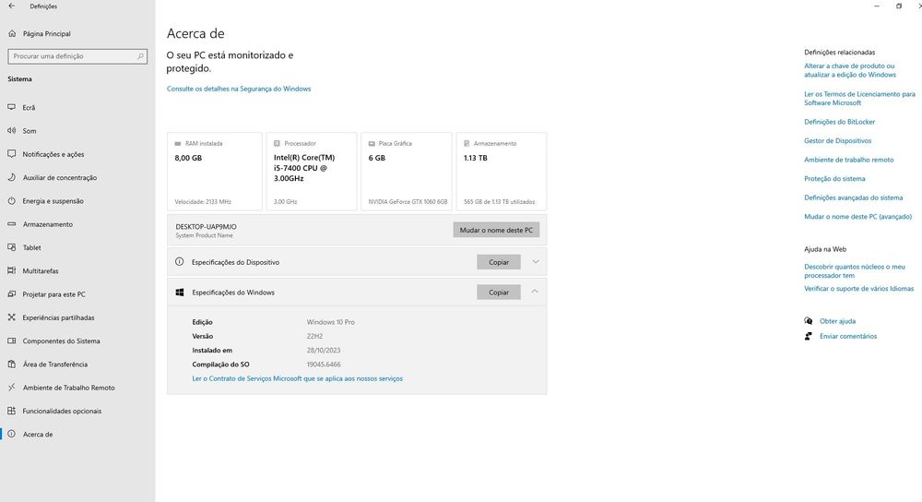Click the home icon beside Página Principal
Screen dimensions: 922x502
(x=12, y=33)
